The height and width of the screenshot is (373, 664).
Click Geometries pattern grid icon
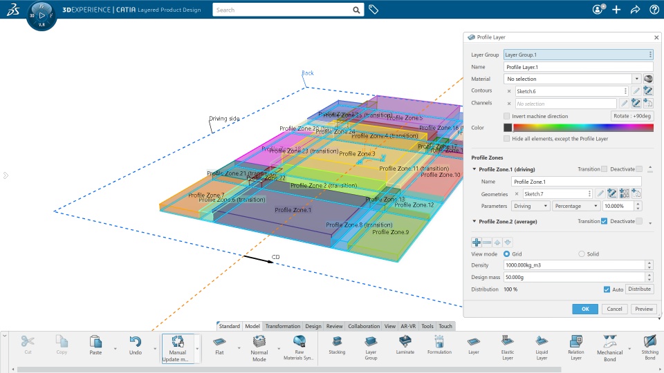[x=624, y=193]
